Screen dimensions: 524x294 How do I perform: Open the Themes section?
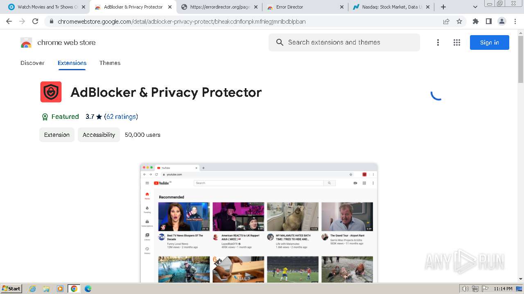pyautogui.click(x=110, y=63)
